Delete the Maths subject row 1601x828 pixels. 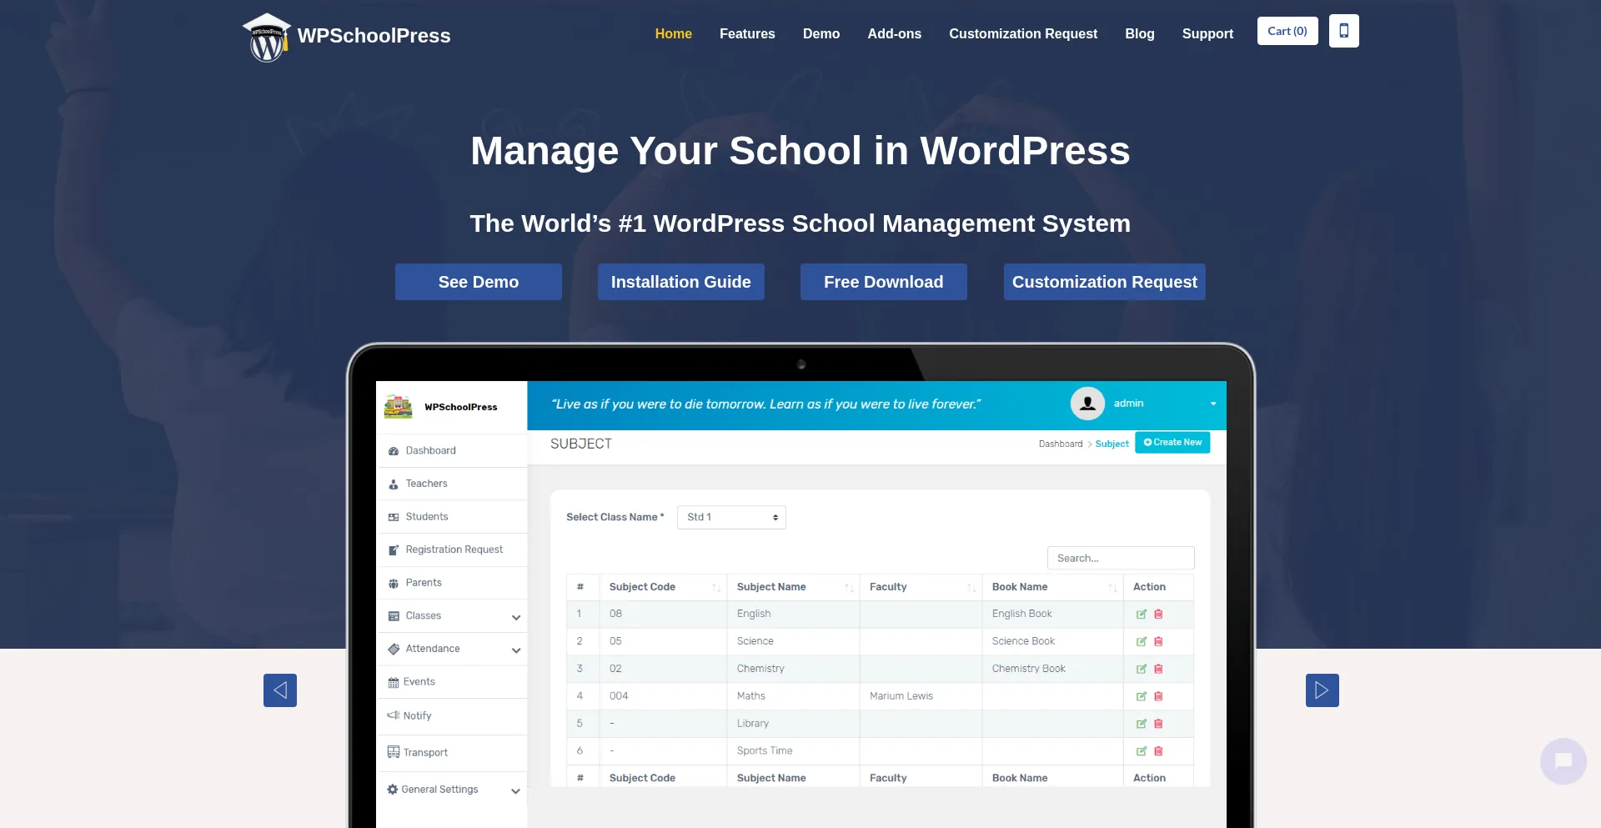(x=1158, y=696)
